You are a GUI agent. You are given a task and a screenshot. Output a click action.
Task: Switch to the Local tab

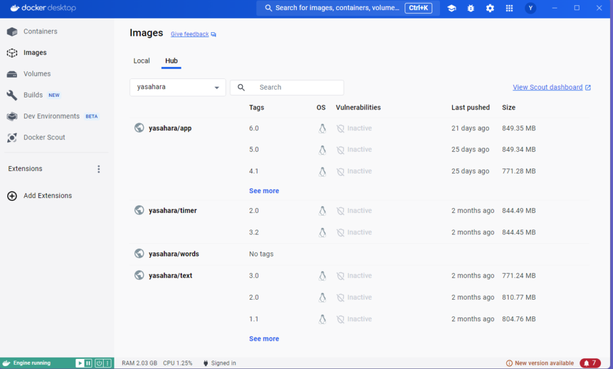[x=141, y=61]
